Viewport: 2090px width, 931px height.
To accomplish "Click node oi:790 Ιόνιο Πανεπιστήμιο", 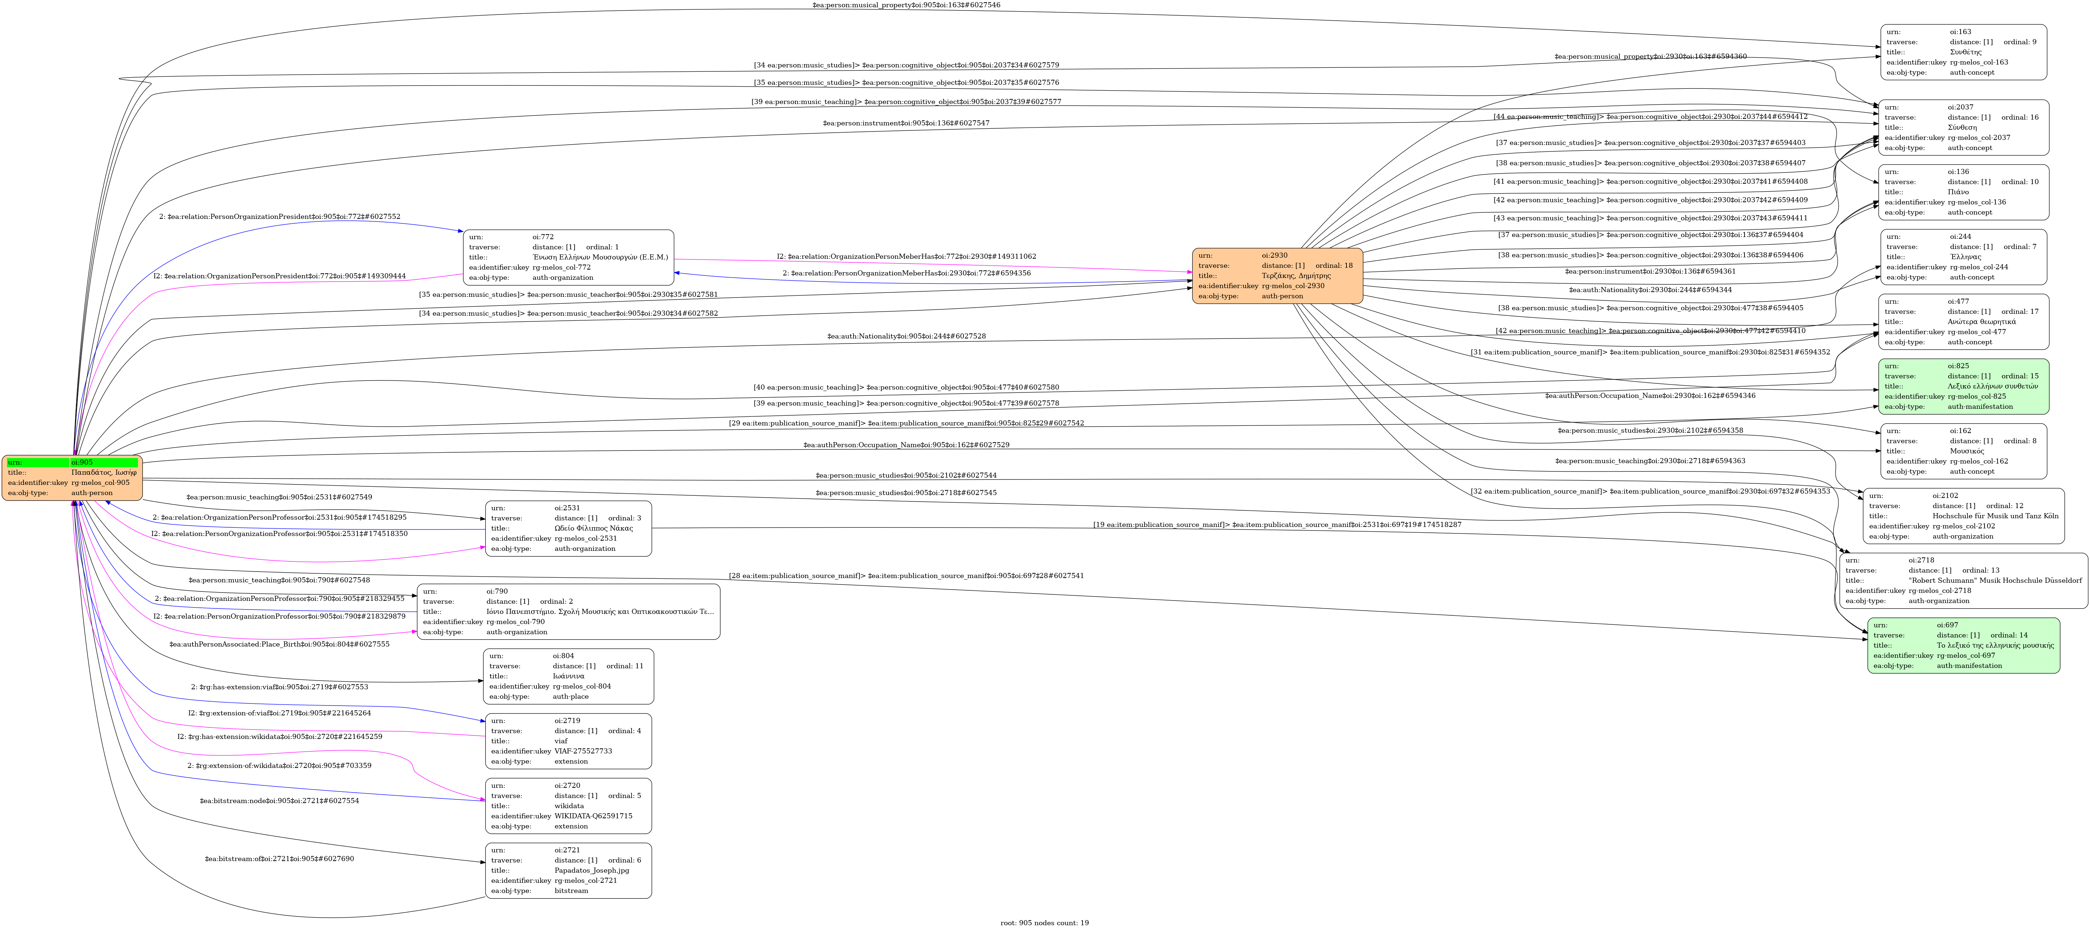I will (568, 611).
